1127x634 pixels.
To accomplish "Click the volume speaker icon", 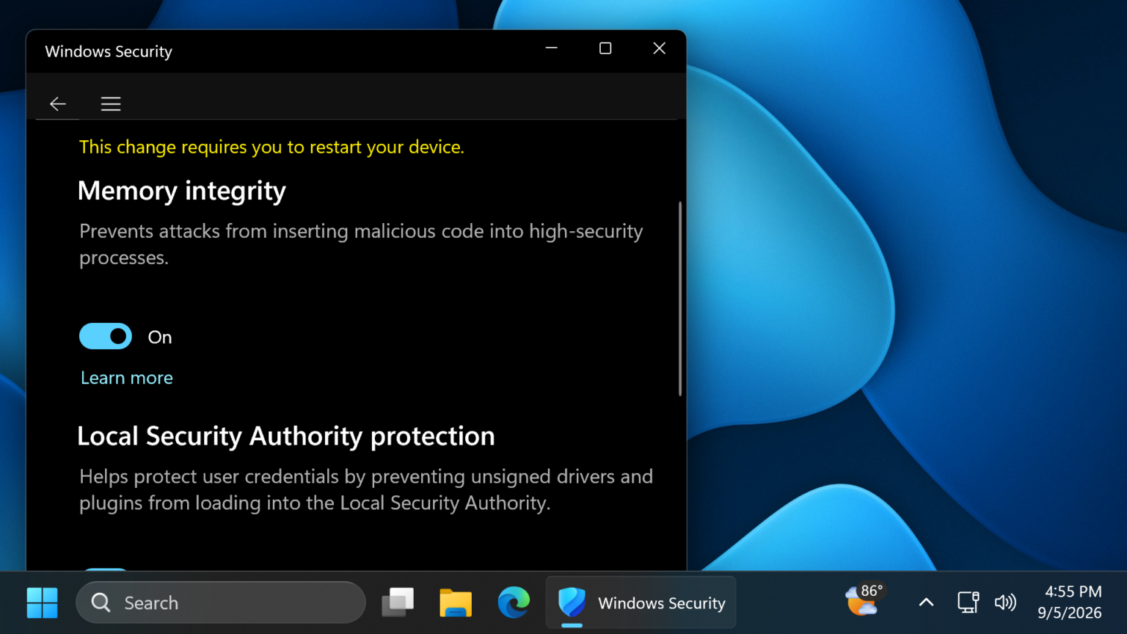I will pos(1005,603).
